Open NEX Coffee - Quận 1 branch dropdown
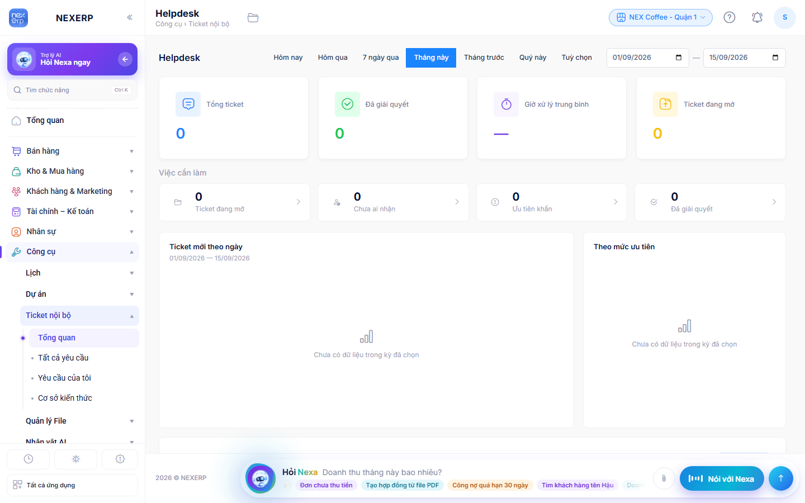805x503 pixels. tap(661, 17)
